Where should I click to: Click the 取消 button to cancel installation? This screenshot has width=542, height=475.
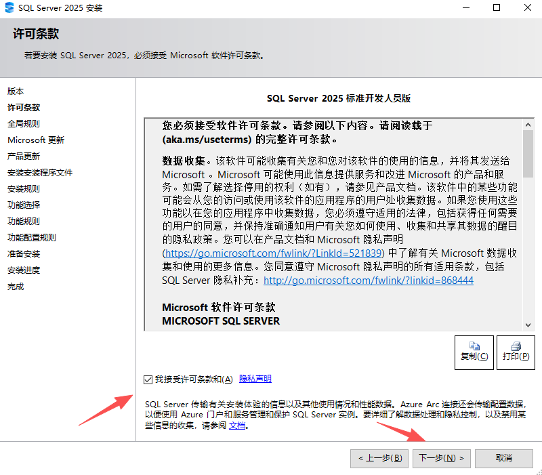(x=503, y=458)
